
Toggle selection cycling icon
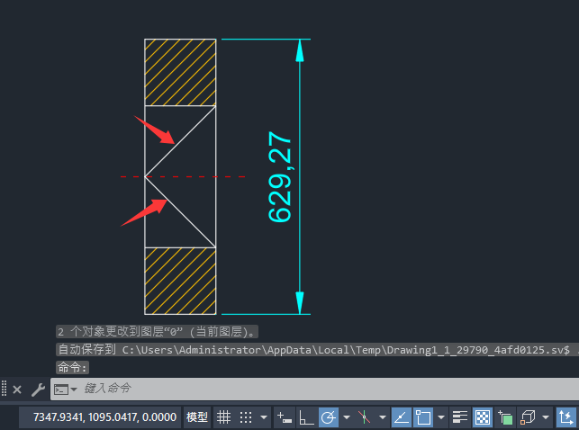pyautogui.click(x=505, y=417)
